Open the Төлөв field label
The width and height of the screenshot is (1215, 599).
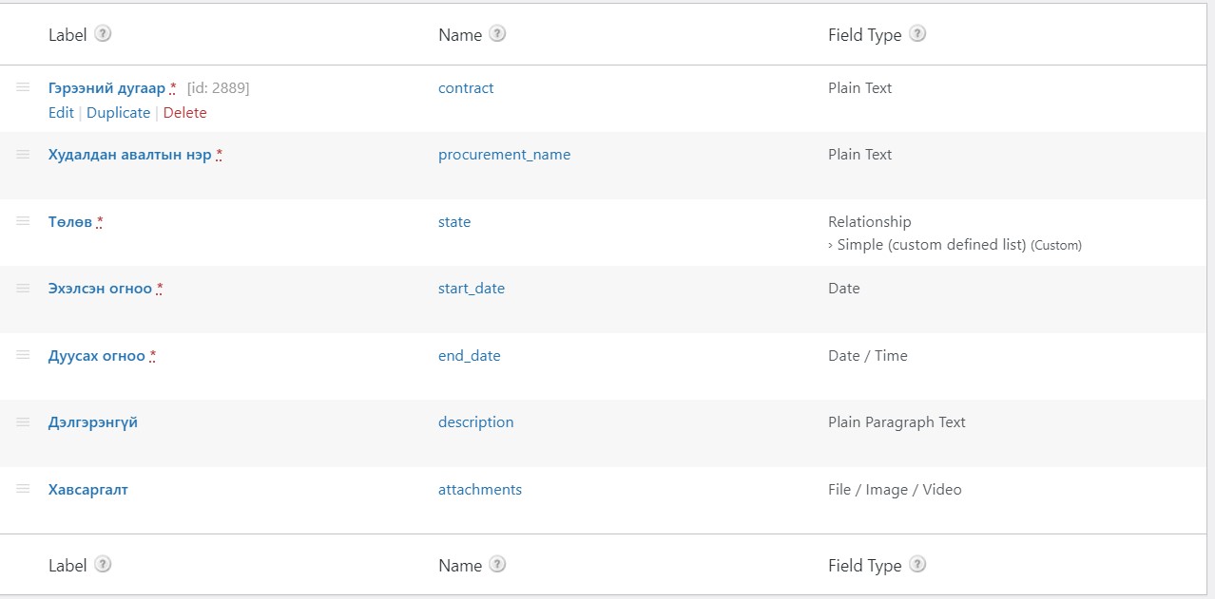coord(69,222)
